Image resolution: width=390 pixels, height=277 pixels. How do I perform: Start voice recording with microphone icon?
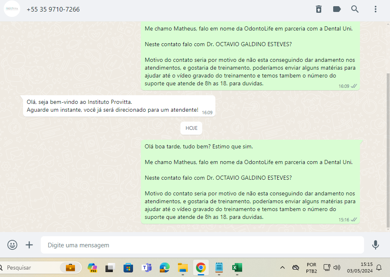point(376,245)
